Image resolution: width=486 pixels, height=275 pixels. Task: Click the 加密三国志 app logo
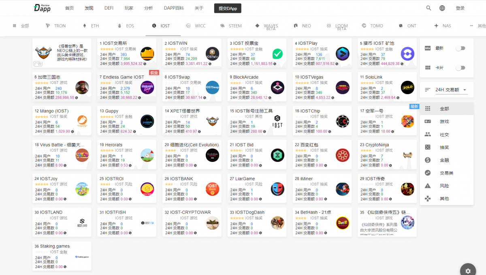[x=82, y=87]
